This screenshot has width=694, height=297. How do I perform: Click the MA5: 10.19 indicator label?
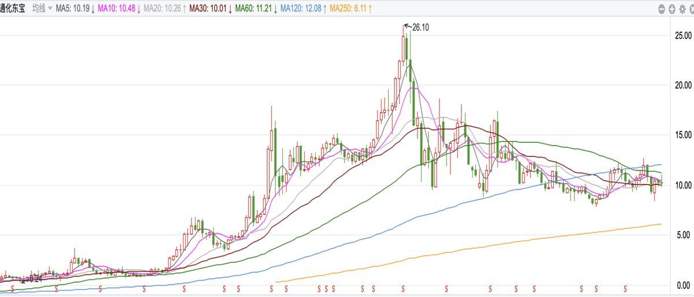point(75,9)
